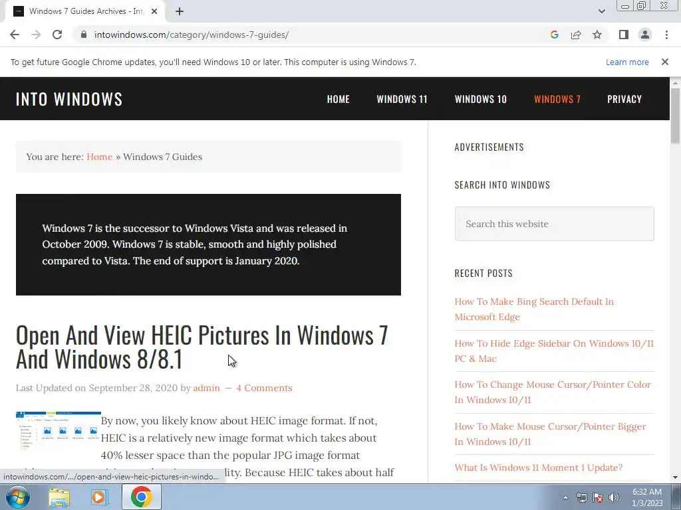681x510 pixels.
Task: Open How To Make Bing Search Default post
Action: (x=534, y=309)
